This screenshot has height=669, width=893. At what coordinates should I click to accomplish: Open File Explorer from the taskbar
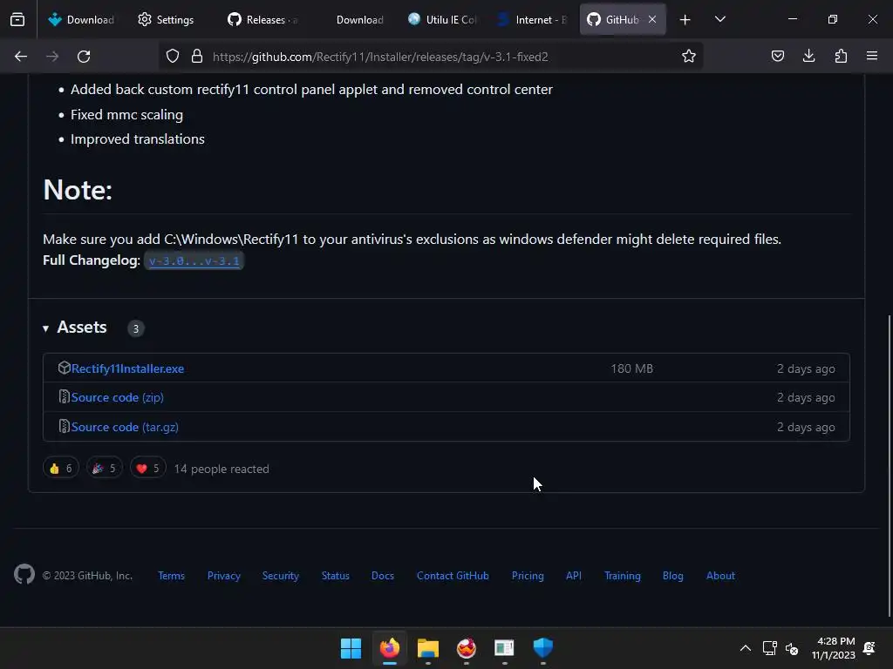point(427,648)
